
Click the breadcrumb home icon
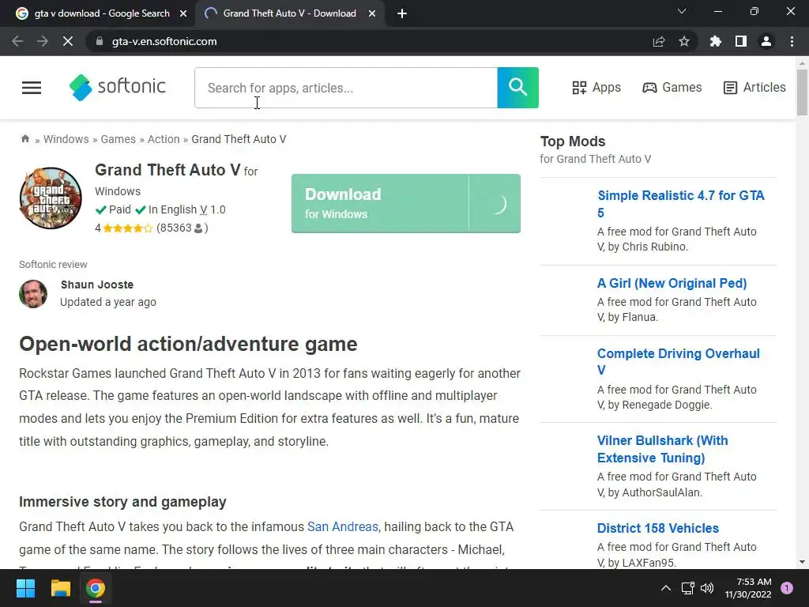[x=24, y=139]
